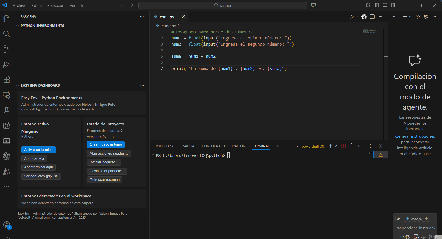Click Abrir acciones rápidas button
This screenshot has height=239, width=442.
point(109,153)
